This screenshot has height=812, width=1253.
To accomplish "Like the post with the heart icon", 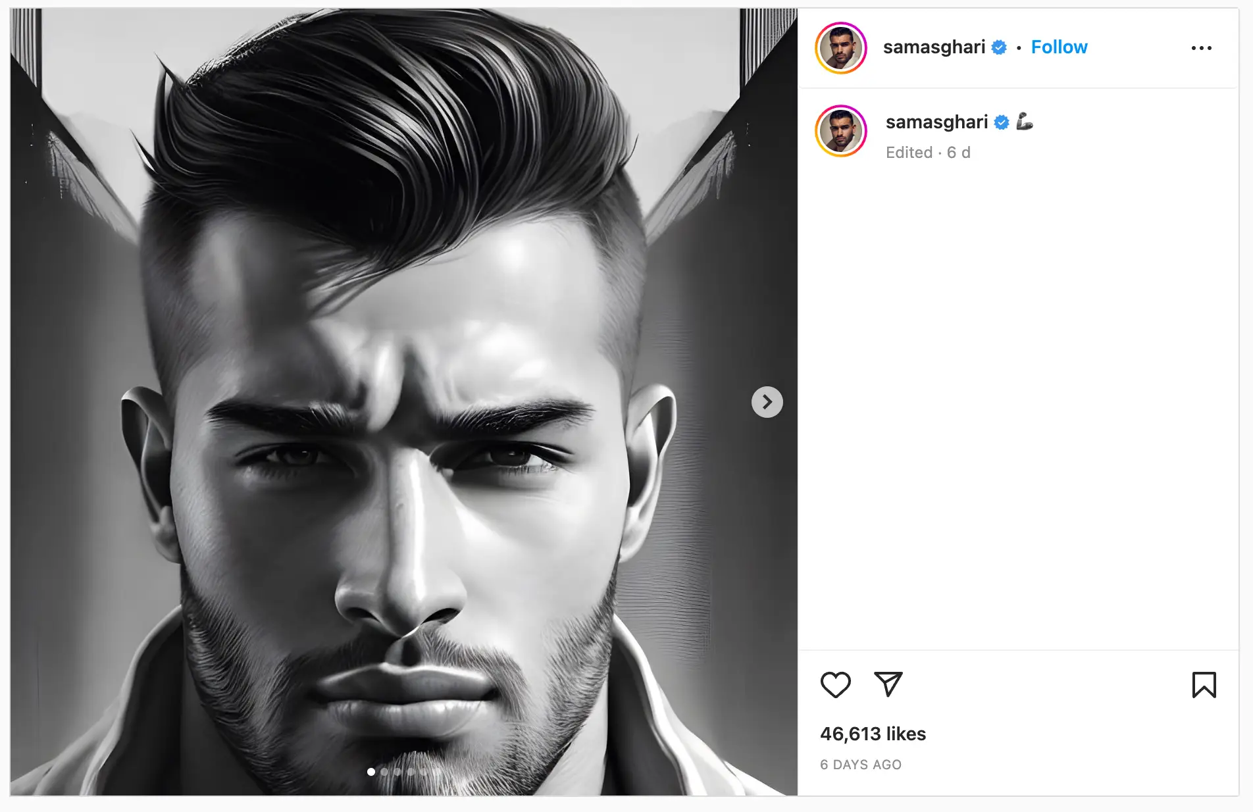I will pos(835,684).
